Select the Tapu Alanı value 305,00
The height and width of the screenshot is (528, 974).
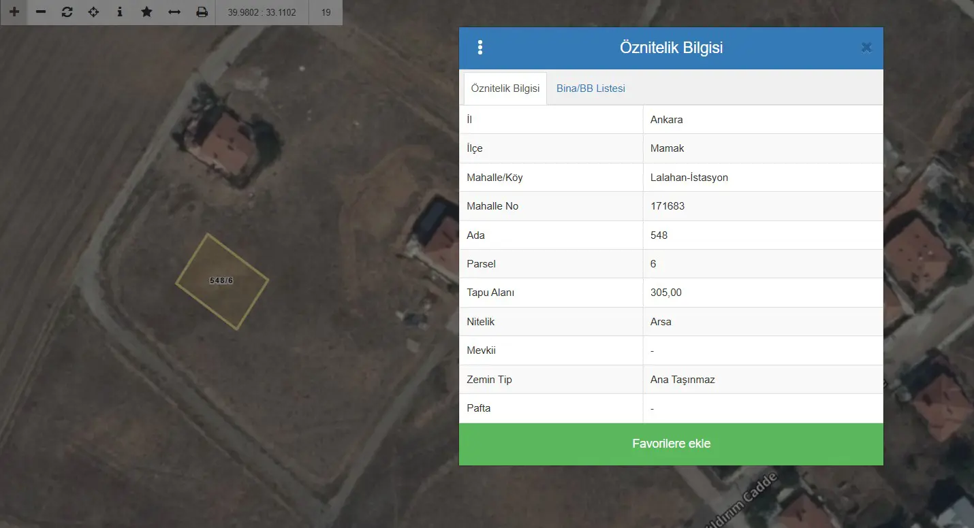pyautogui.click(x=666, y=293)
